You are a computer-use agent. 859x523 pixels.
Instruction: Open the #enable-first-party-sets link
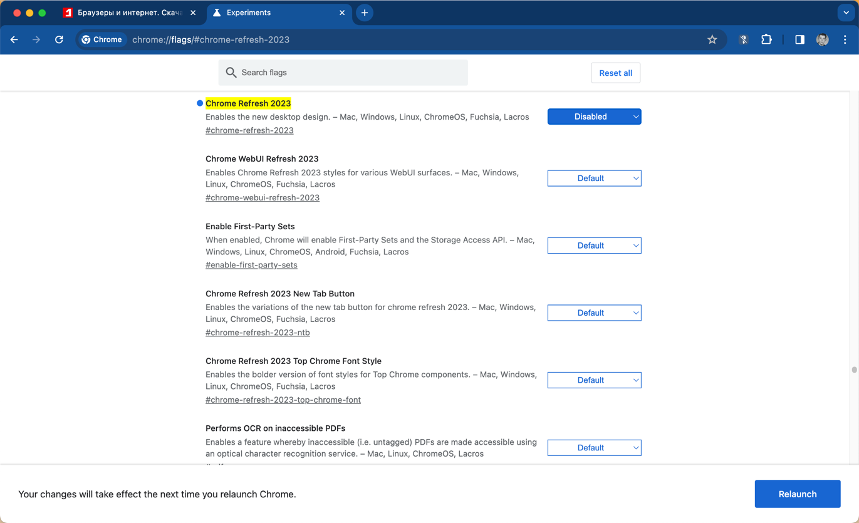(x=251, y=265)
